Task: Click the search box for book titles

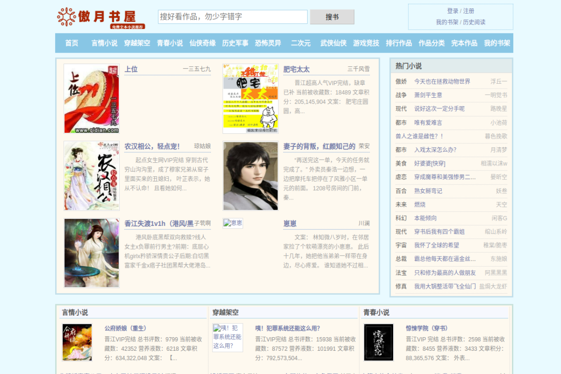Action: pos(232,17)
